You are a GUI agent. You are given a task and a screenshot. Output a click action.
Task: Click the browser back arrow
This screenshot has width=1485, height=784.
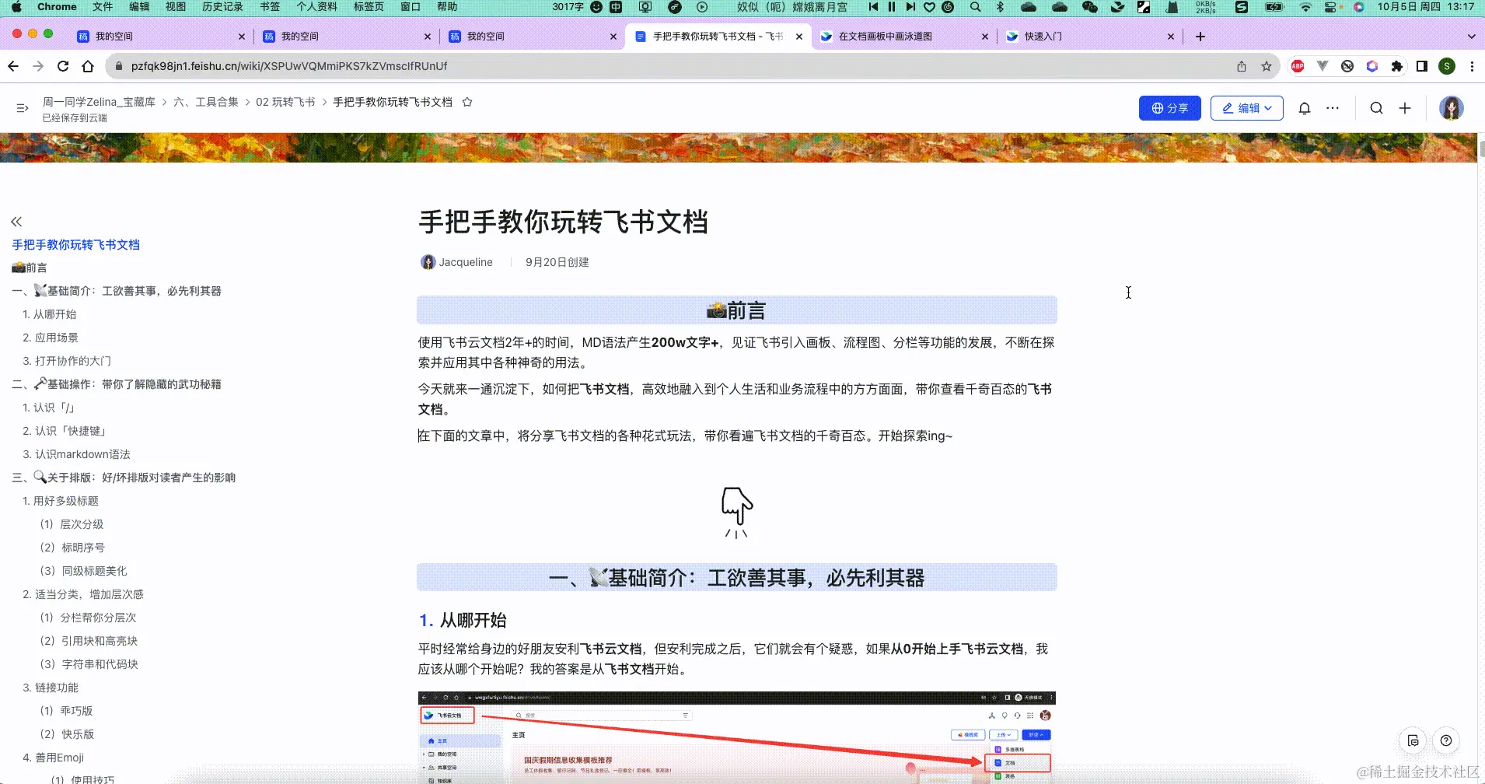[x=13, y=66]
